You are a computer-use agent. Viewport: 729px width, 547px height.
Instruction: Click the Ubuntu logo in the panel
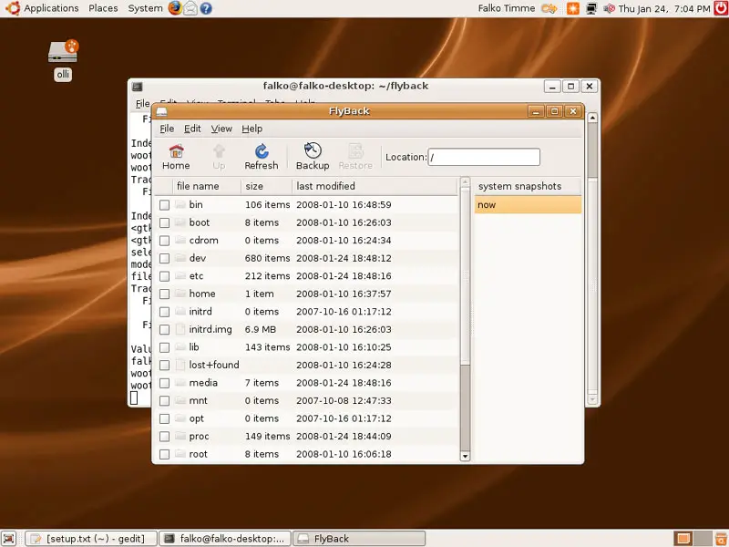[13, 8]
